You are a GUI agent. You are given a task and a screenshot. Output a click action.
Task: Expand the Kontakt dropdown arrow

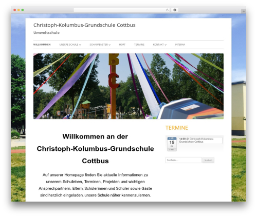pos(166,45)
